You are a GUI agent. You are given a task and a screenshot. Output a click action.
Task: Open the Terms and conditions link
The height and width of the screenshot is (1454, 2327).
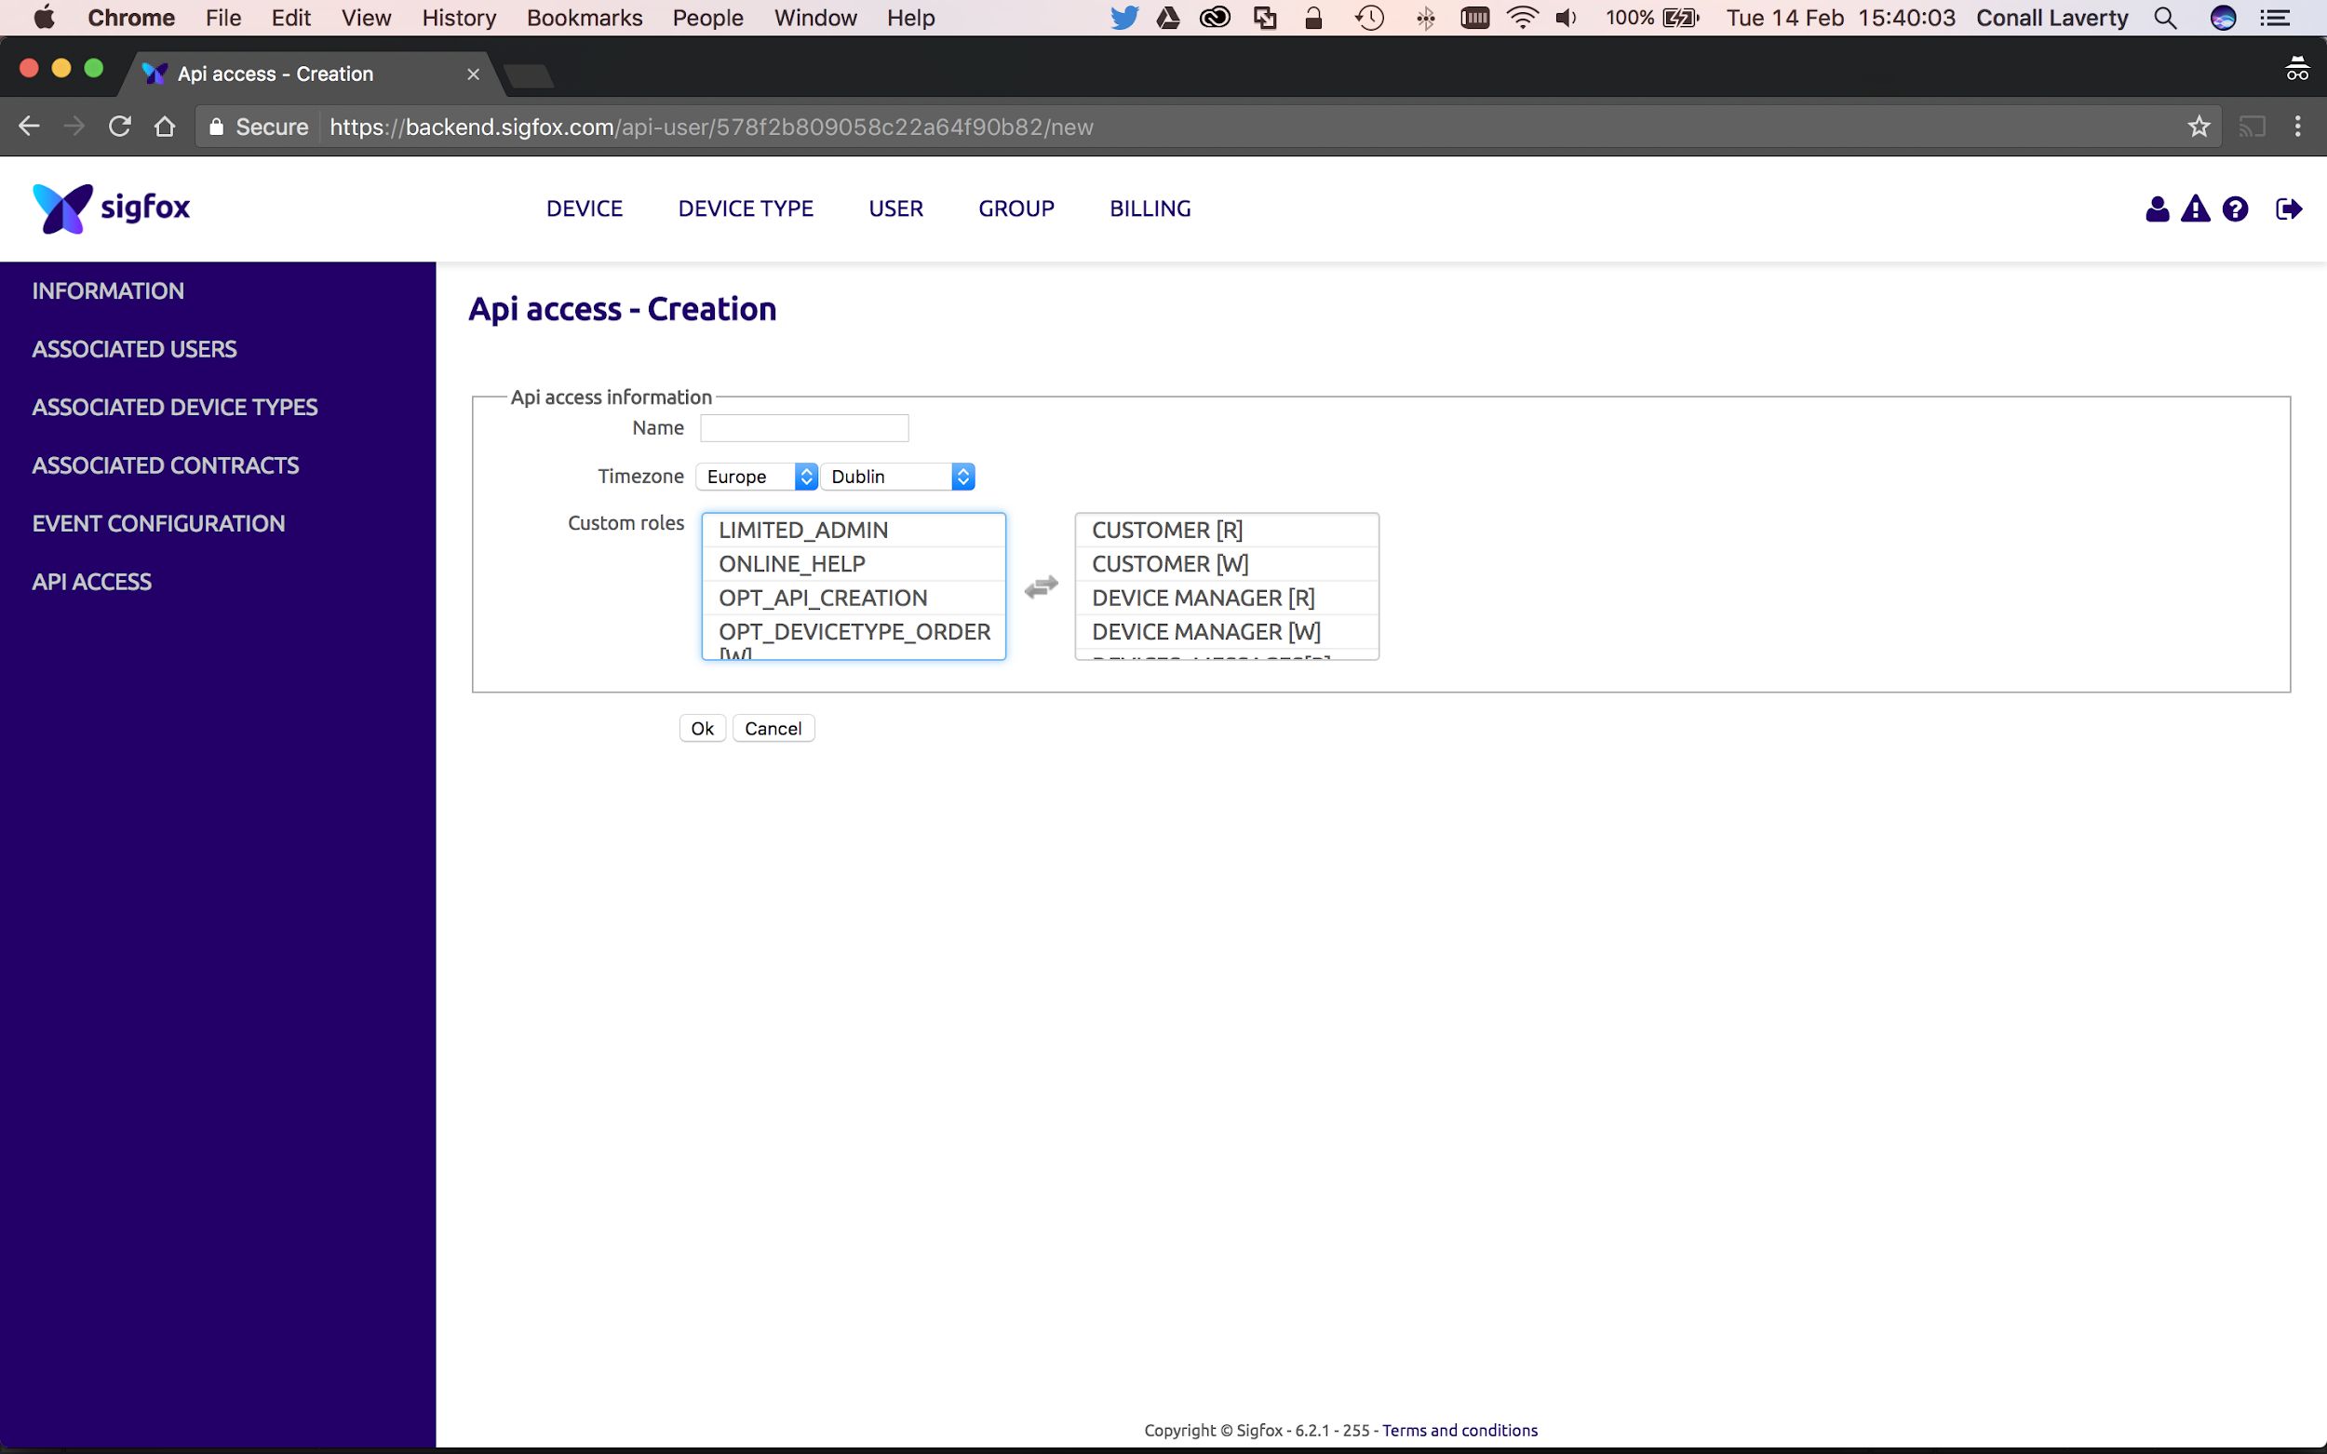[x=1459, y=1430]
